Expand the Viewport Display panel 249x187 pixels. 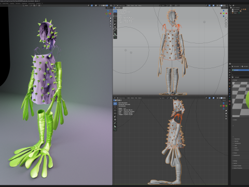point(237,166)
